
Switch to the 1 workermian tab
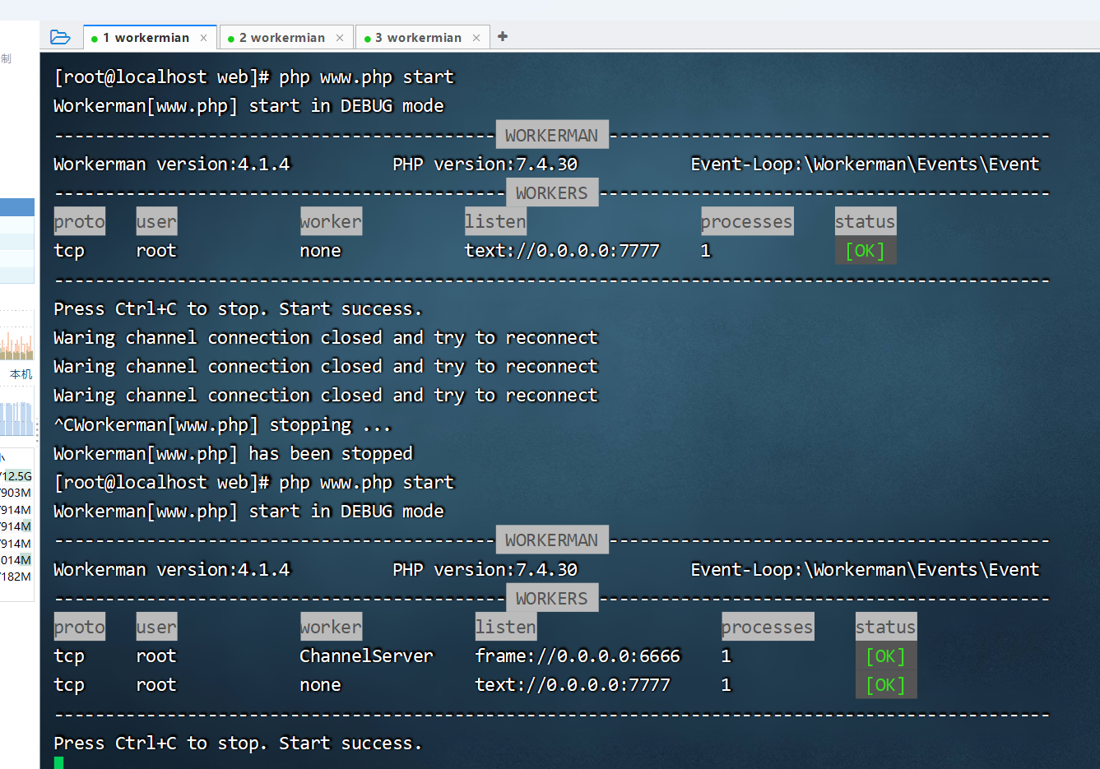click(151, 38)
